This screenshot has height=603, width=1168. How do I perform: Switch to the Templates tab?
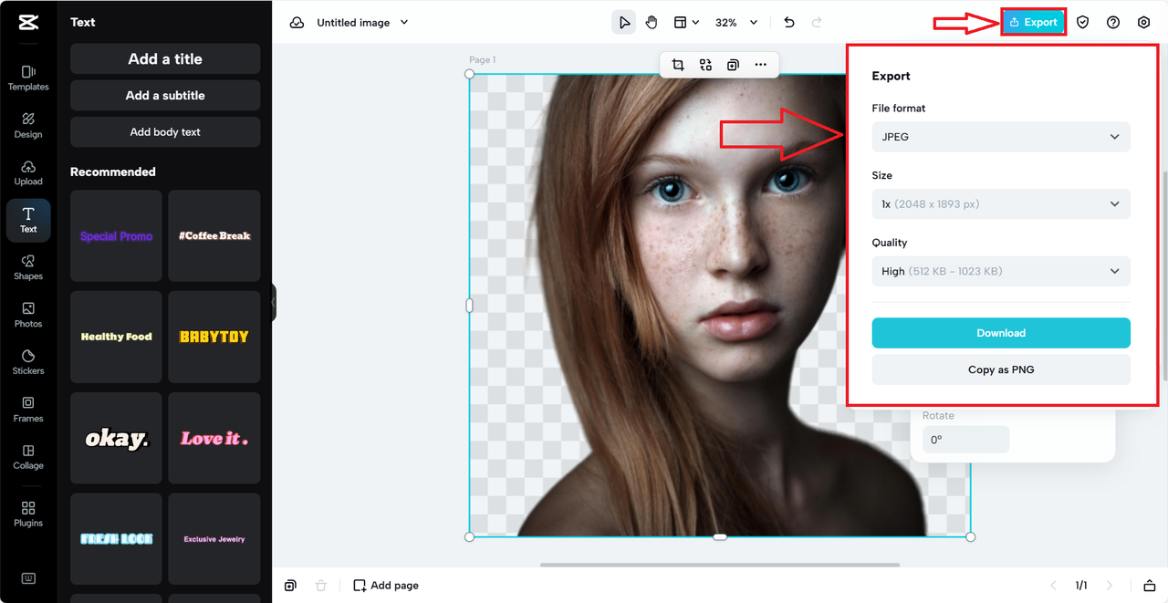(x=28, y=78)
